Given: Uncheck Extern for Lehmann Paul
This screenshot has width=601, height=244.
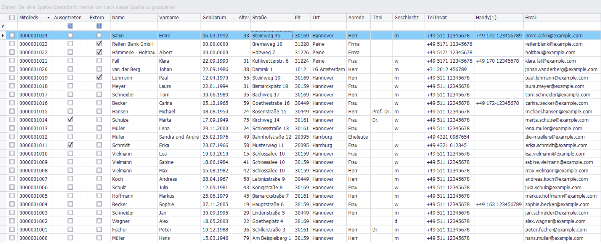Looking at the screenshot, I should (x=99, y=77).
